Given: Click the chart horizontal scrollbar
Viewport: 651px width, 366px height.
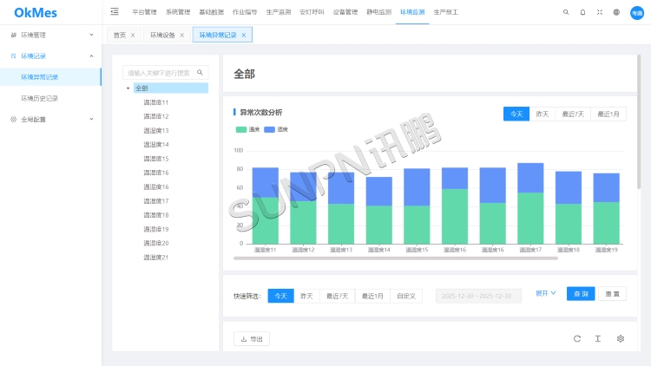Looking at the screenshot, I should pos(396,258).
